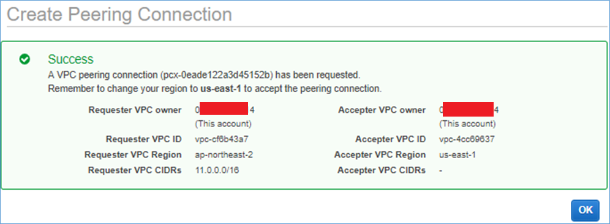
Task: Click the Requester VPC CIDRs label
Action: (135, 170)
